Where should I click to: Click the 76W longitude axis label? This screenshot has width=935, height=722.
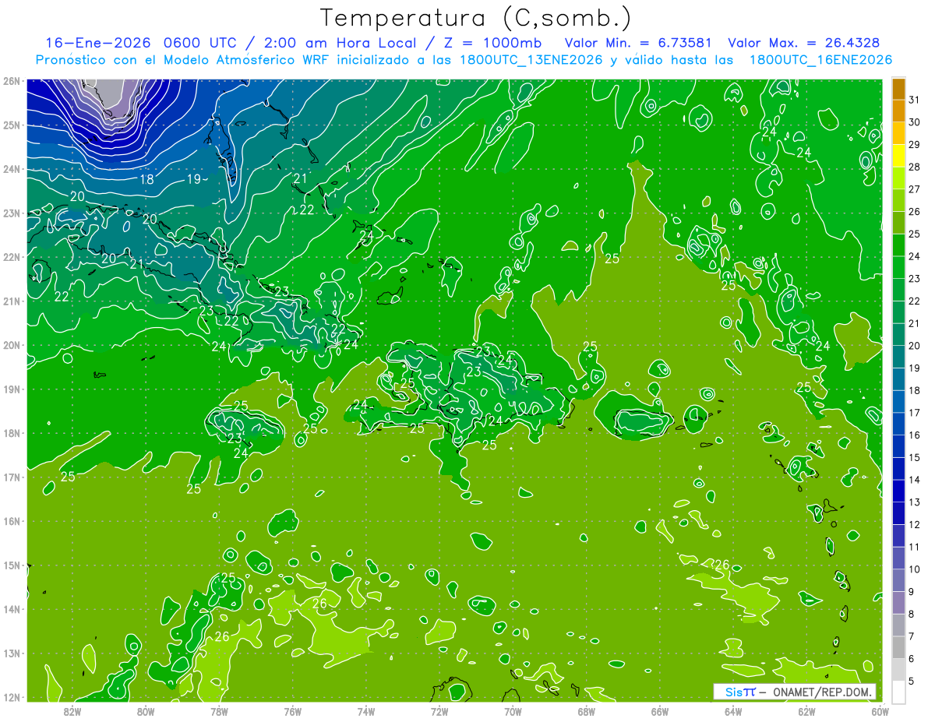point(293,711)
